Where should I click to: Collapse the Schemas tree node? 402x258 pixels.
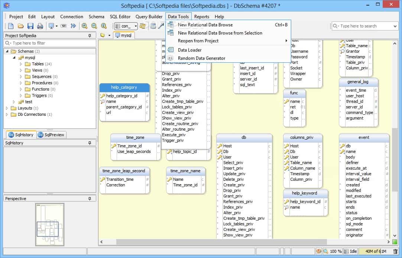tap(7, 51)
